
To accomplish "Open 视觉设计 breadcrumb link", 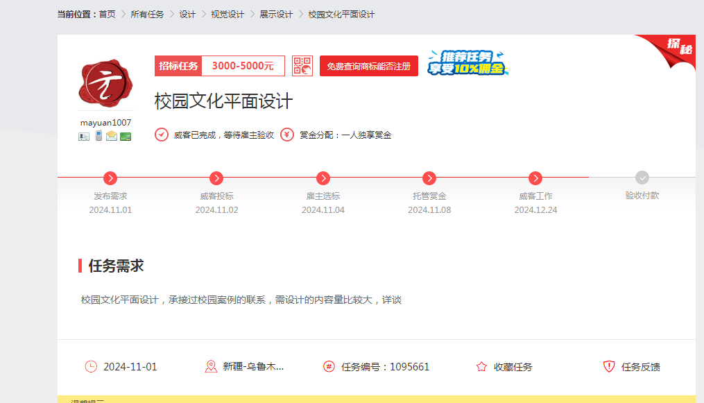I will 227,15.
